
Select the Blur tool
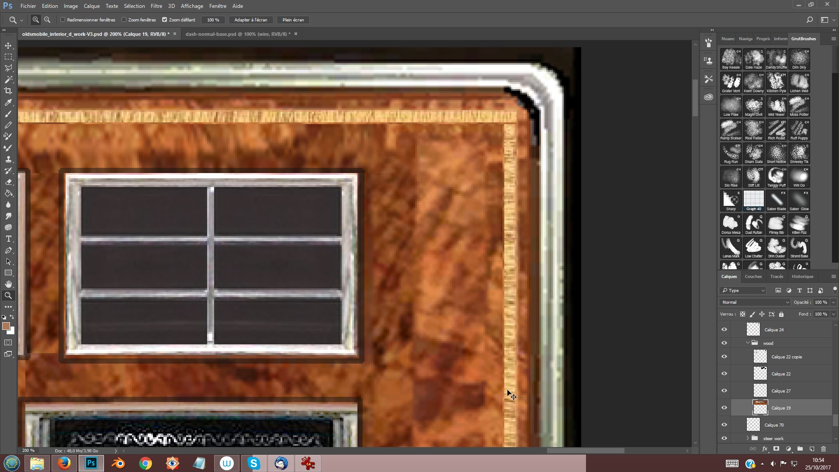[x=8, y=205]
